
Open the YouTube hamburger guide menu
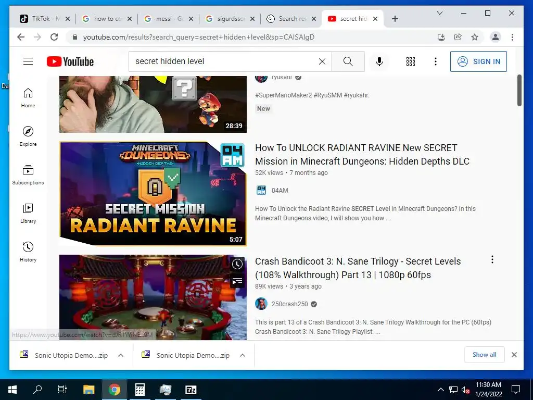[28, 61]
